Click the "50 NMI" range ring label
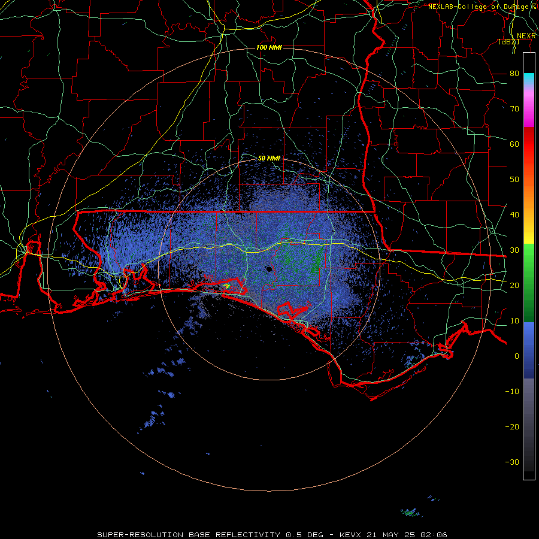This screenshot has height=539, width=539. tap(269, 159)
